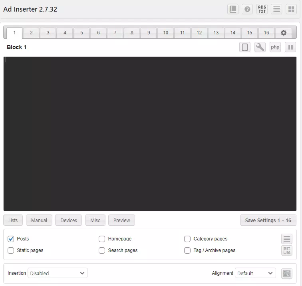Switch to block tab 12
This screenshot has height=286, width=302.
[199, 33]
